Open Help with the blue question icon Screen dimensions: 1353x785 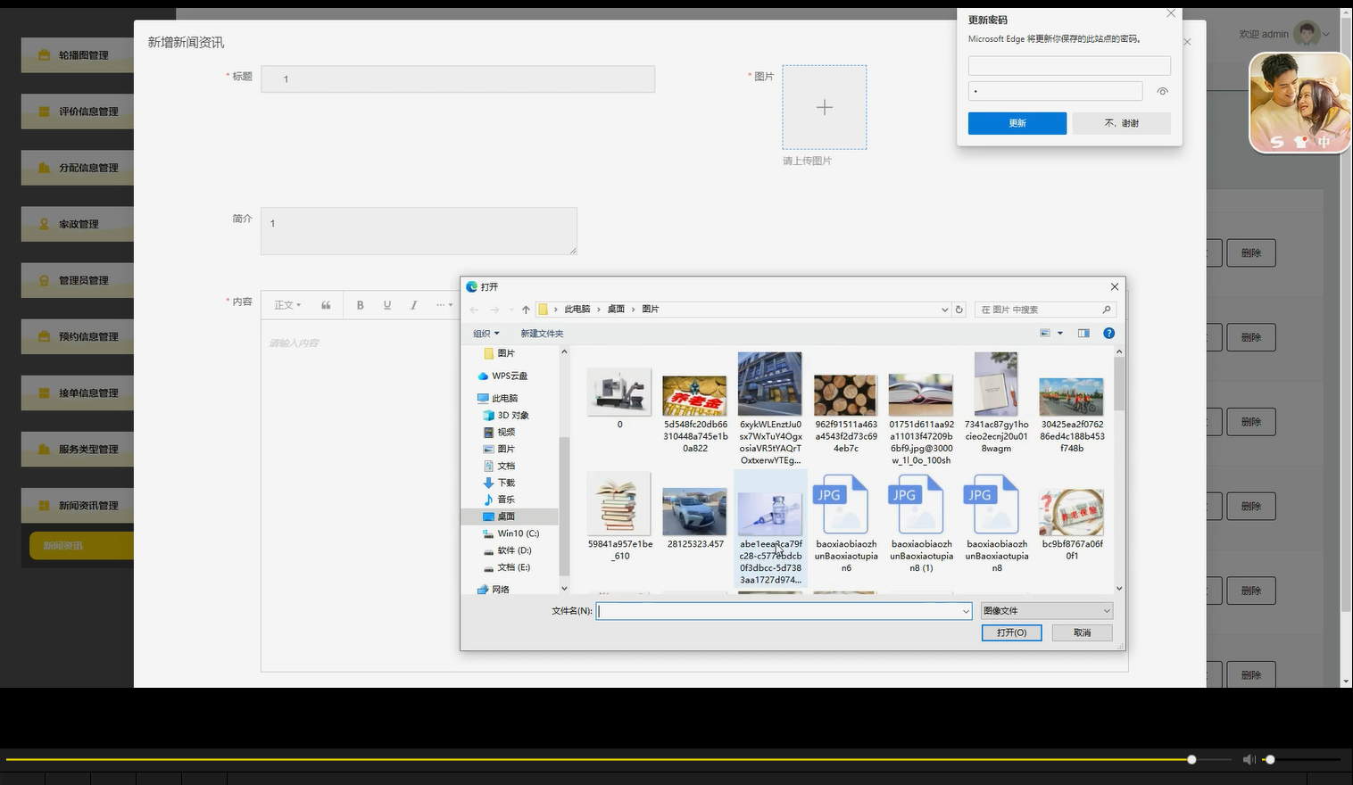tap(1108, 333)
